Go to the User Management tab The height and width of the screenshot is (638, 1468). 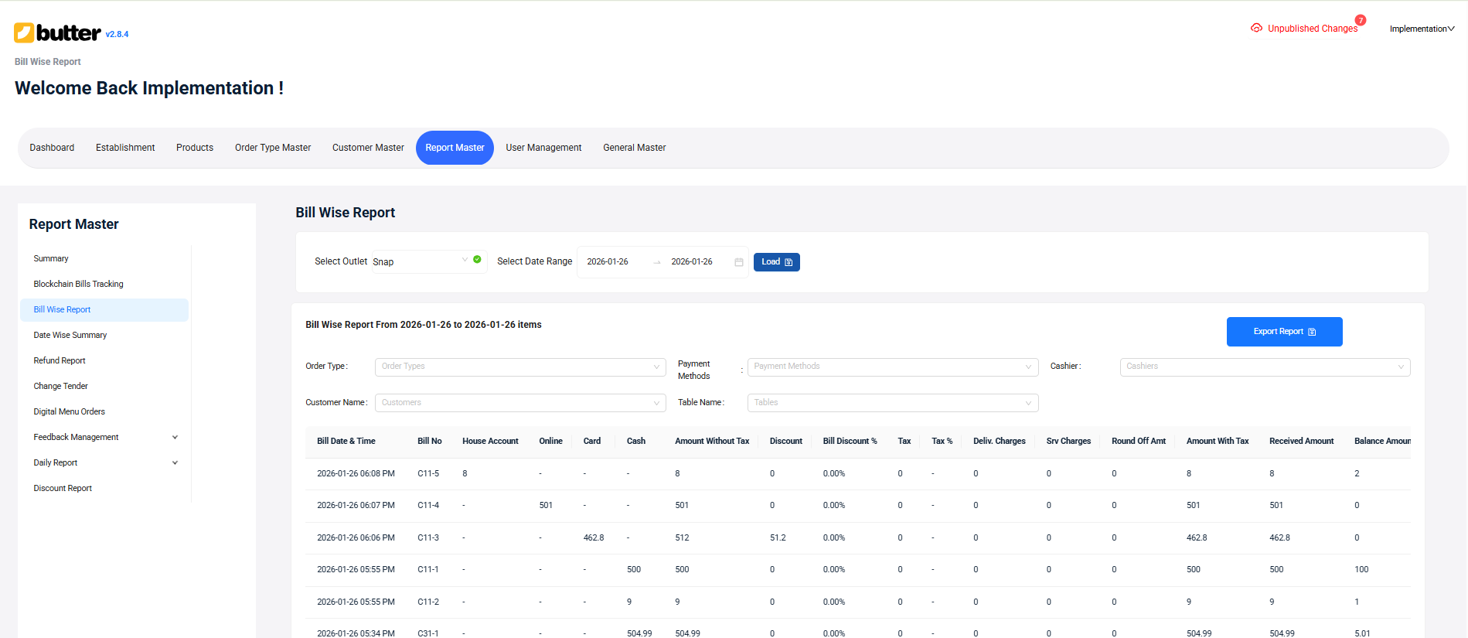coord(543,148)
